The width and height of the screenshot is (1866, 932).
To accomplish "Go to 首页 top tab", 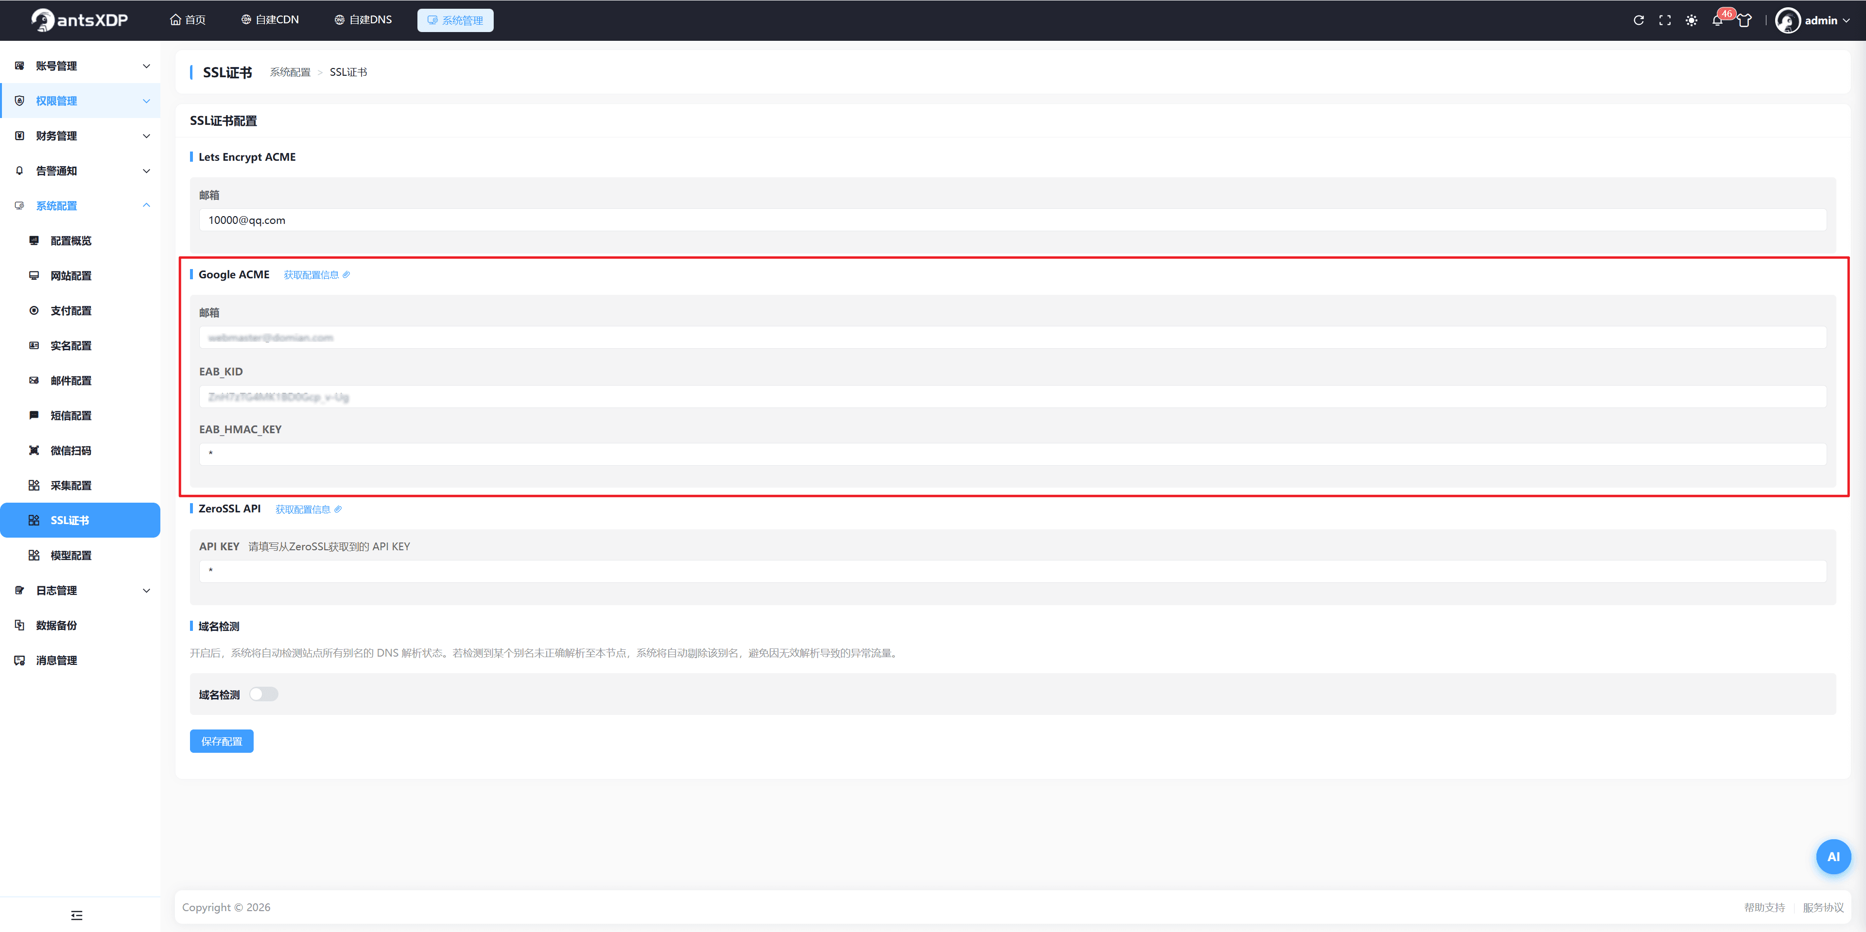I will click(x=188, y=19).
